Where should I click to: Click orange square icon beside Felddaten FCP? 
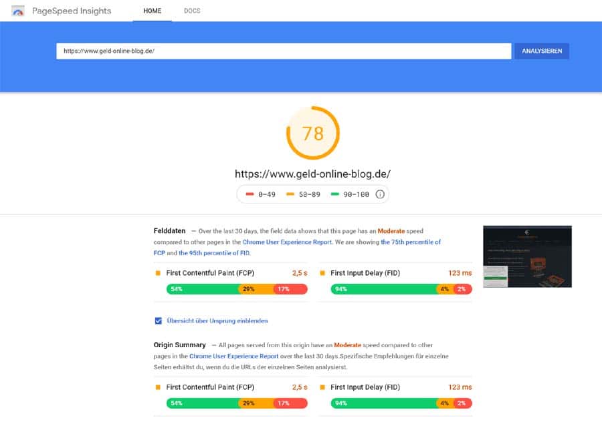[158, 273]
